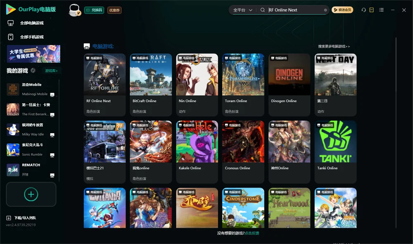The height and width of the screenshot is (244, 413).
Task: Click the download icon beside 下载/导入列队
Action: click(8, 218)
